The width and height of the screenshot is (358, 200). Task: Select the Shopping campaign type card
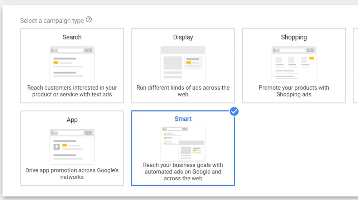294,66
